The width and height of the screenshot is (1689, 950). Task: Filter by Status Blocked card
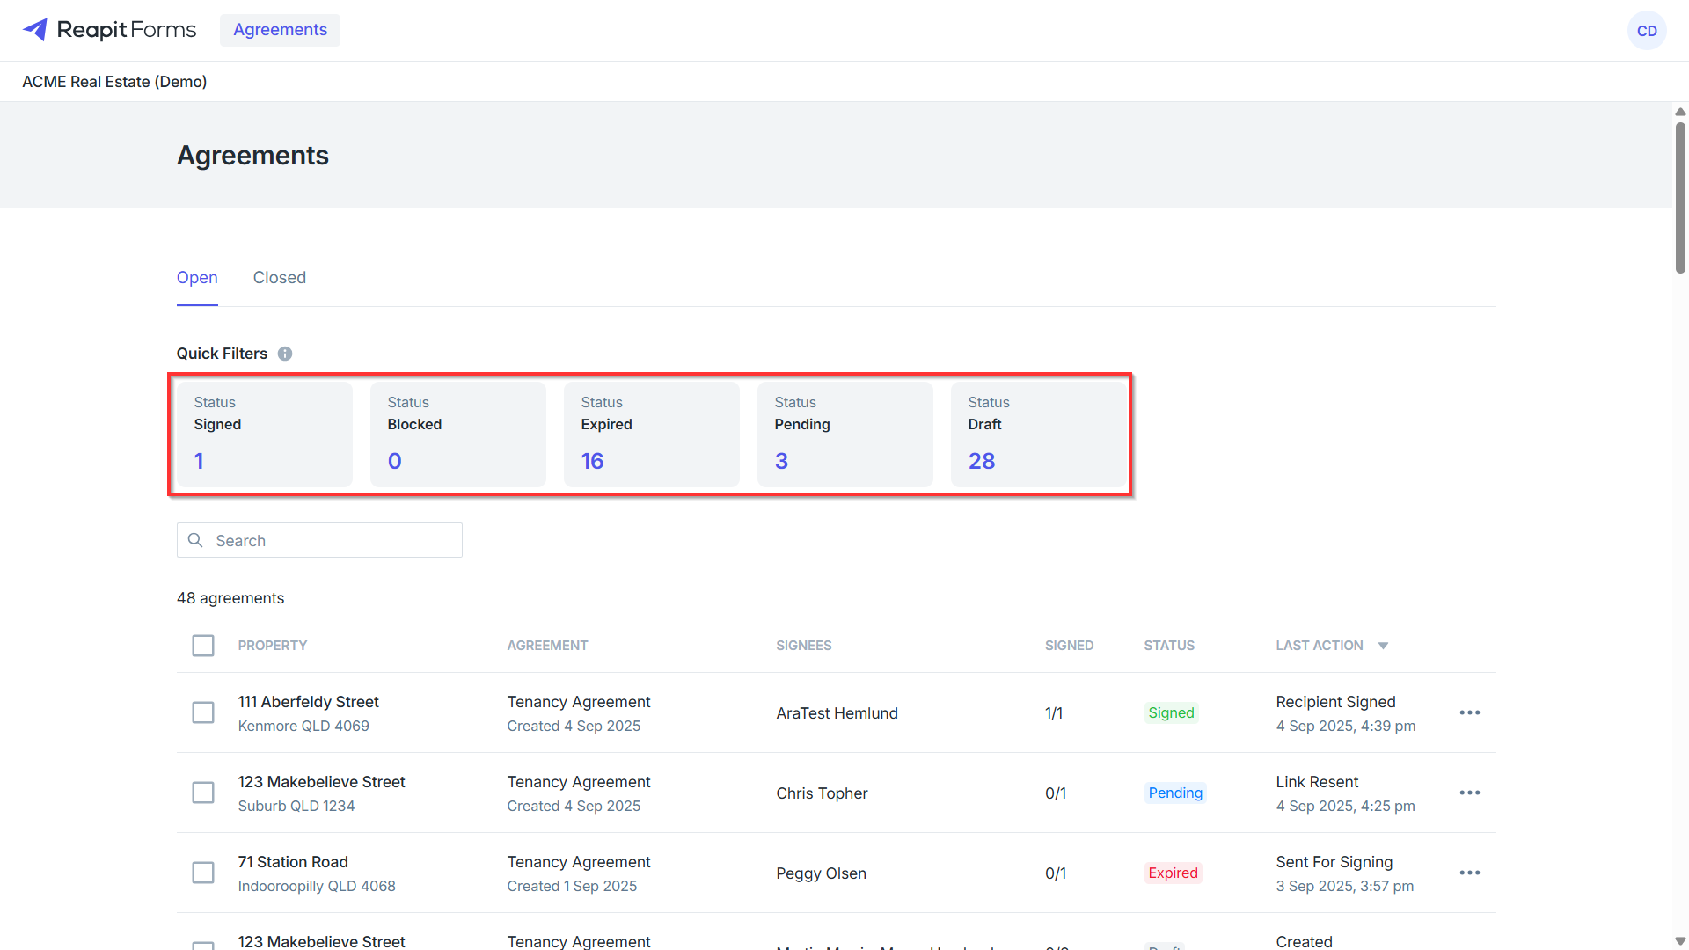(x=458, y=435)
